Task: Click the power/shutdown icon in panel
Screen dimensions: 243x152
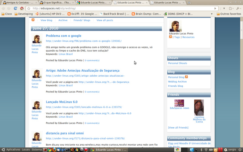Action: pos(240,150)
